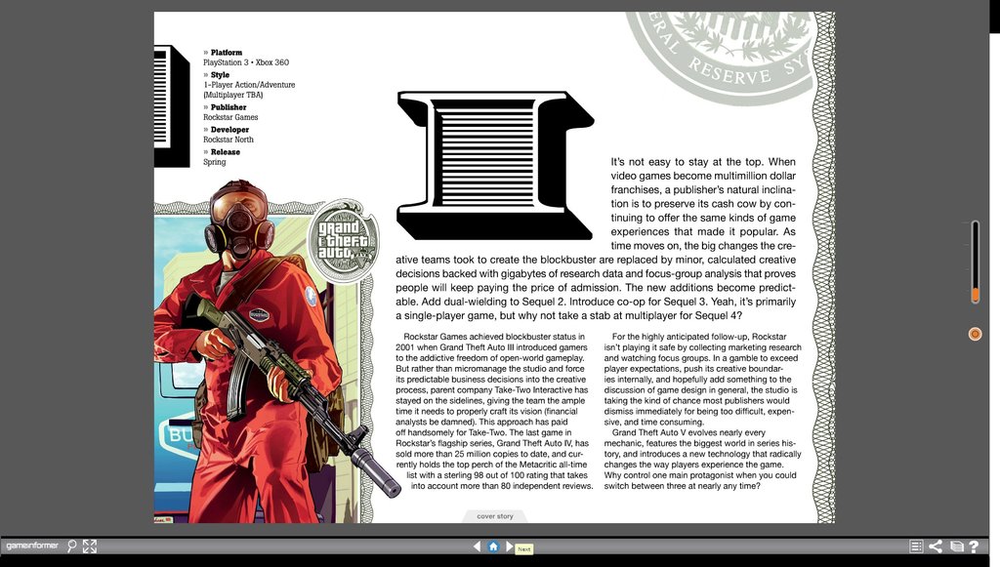The image size is (1000, 567).
Task: Click the Home icon in the bottom toolbar
Action: coord(493,547)
